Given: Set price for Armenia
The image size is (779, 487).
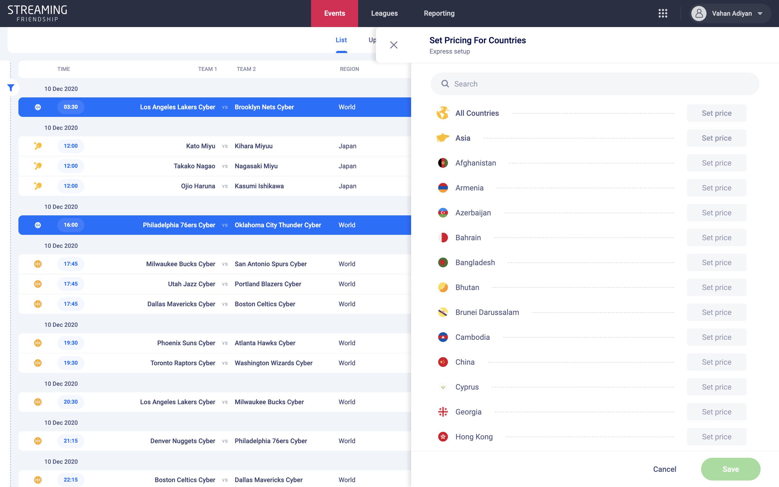Looking at the screenshot, I should tap(717, 188).
